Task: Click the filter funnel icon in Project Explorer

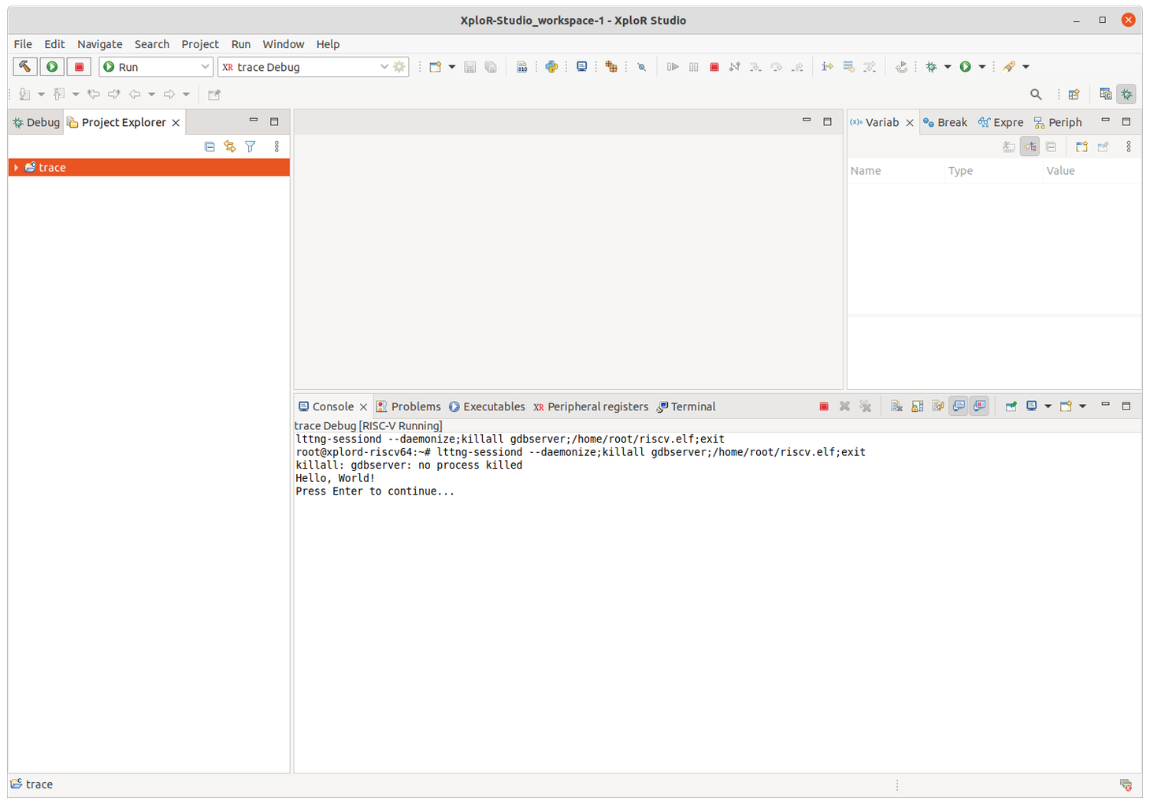Action: 250,147
